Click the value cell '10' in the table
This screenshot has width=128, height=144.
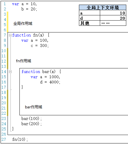point(113,13)
